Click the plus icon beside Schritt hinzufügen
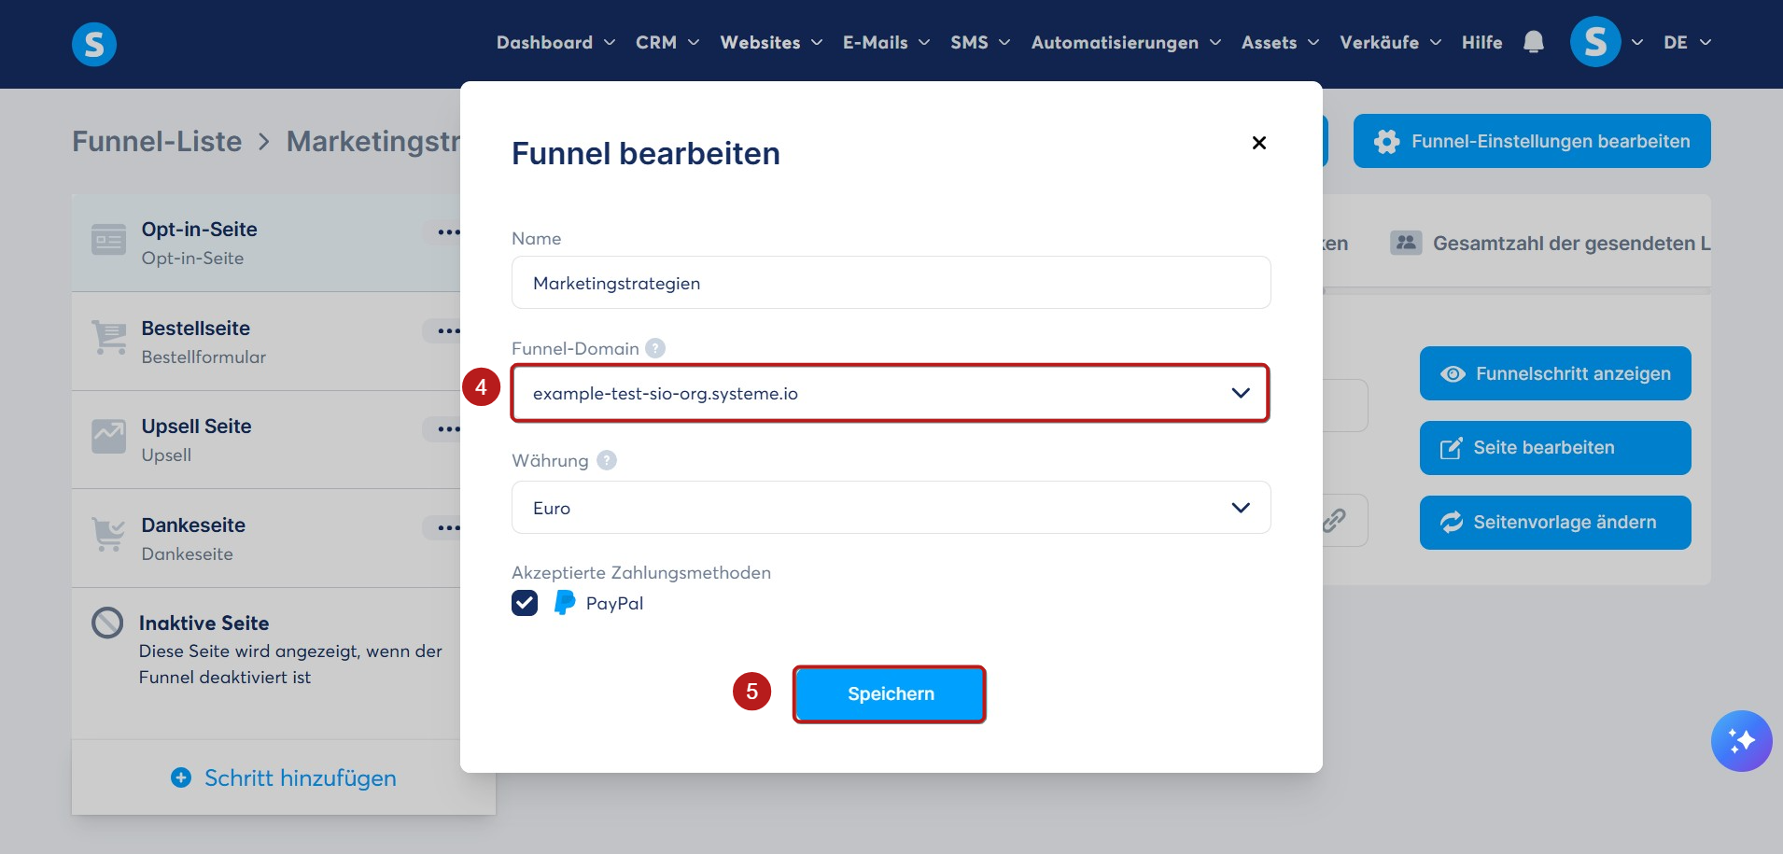Viewport: 1783px width, 854px height. point(181,777)
